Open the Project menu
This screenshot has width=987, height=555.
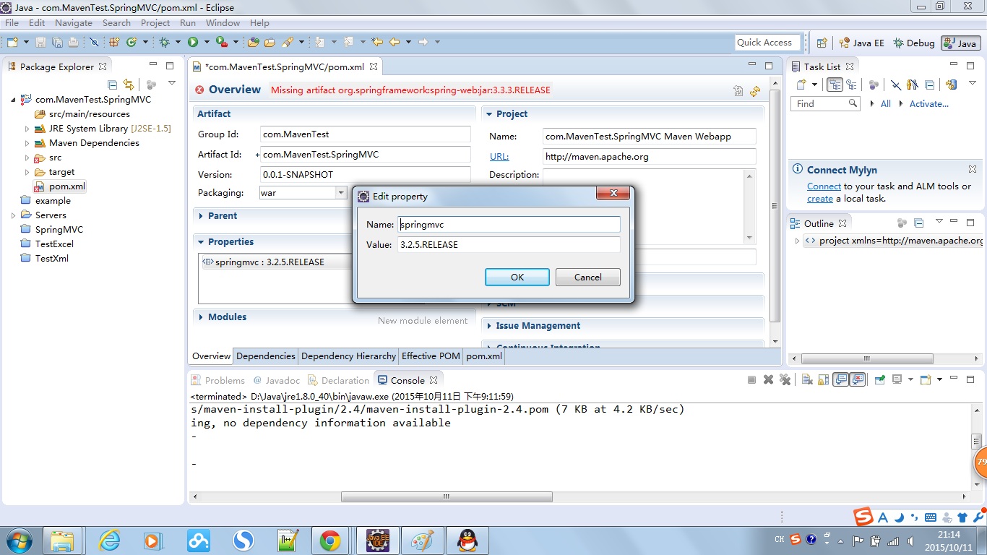pos(155,22)
